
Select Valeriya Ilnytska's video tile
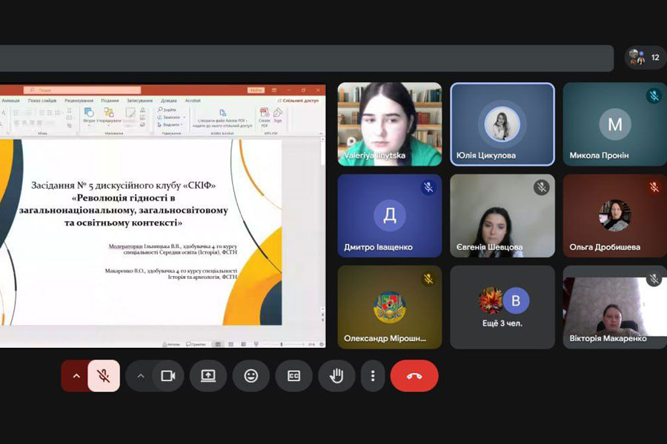tap(390, 124)
